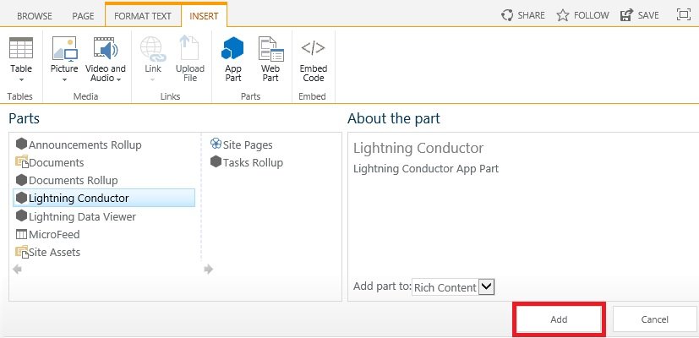Select Documents text entry
Screen dimensions: 699x338
56,163
